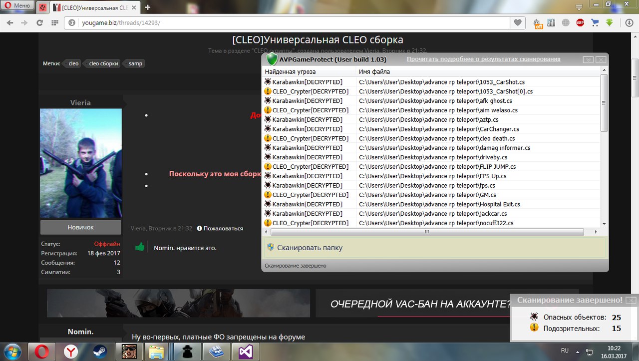Viewport: 639px width, 361px height.
Task: Open the browser downloads panel
Action: 629,23
